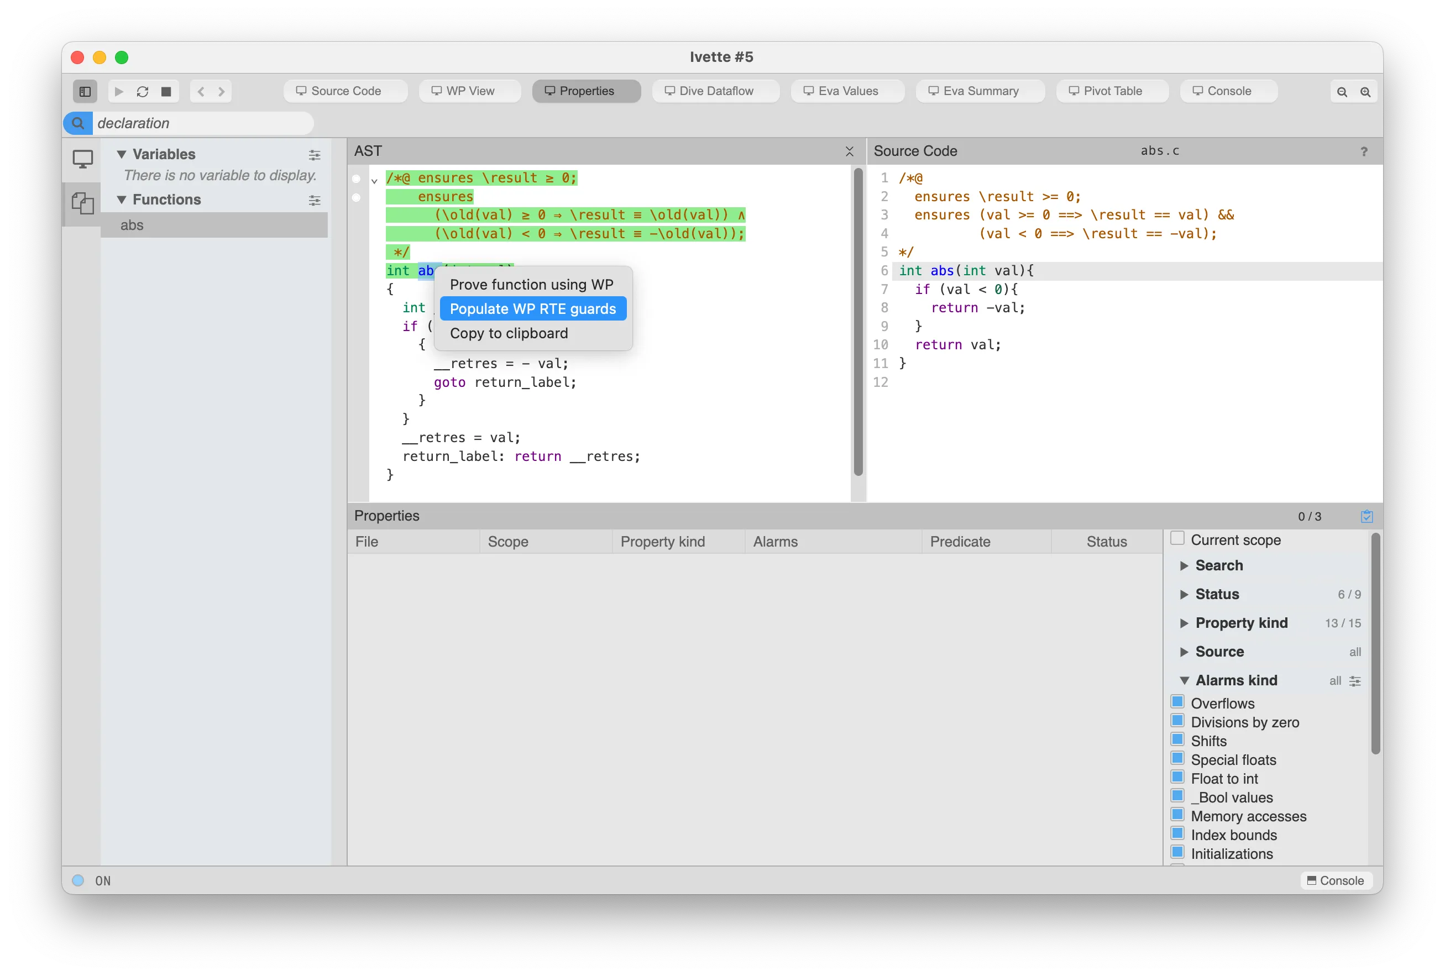Toggle the sidebar panel icon
The image size is (1445, 976).
[85, 91]
